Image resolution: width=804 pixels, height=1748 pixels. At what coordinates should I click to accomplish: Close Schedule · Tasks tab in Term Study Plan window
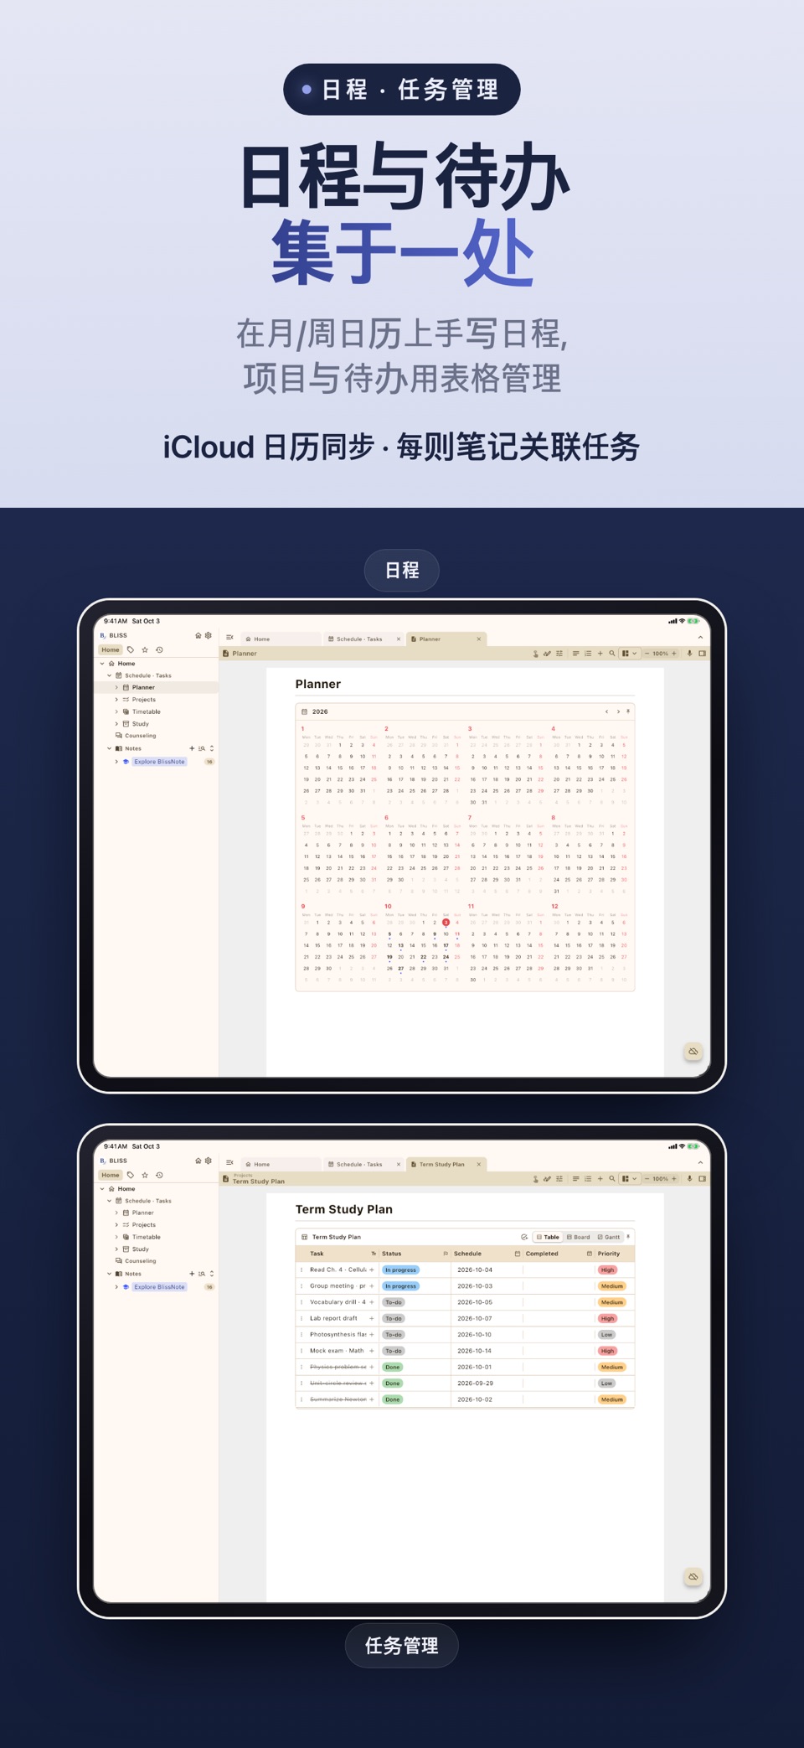399,1164
